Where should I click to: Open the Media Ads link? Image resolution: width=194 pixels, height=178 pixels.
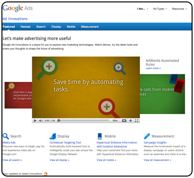point(9,142)
